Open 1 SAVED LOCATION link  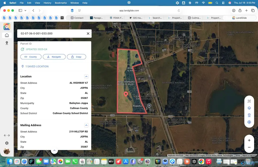point(35,67)
